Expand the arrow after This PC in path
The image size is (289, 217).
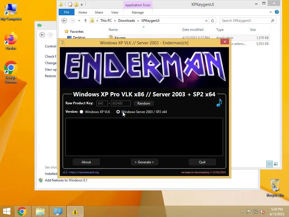pos(115,21)
